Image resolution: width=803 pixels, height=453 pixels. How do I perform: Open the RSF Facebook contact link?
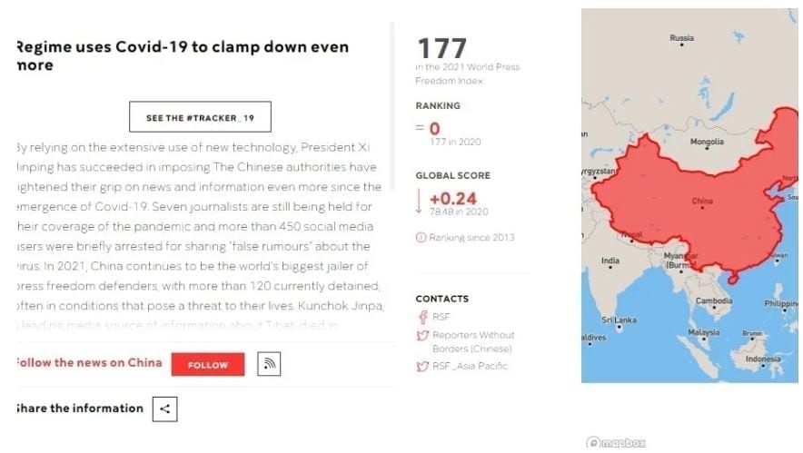pos(441,317)
